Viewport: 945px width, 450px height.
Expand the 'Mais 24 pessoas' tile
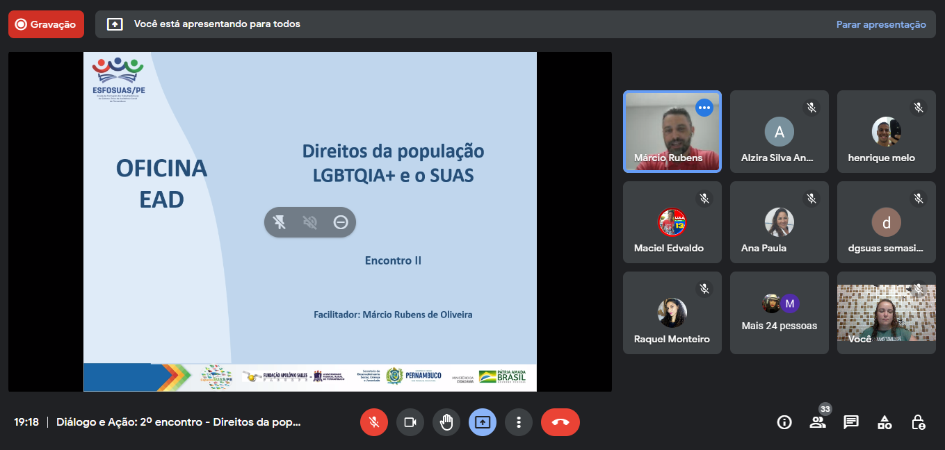point(779,312)
